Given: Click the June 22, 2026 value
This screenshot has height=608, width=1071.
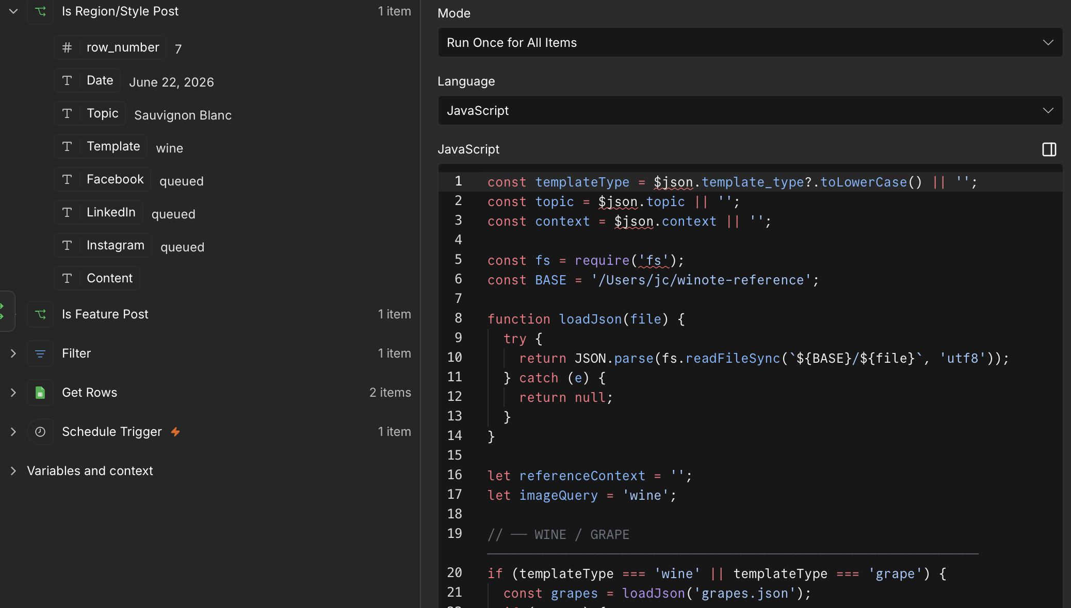Looking at the screenshot, I should pos(171,82).
